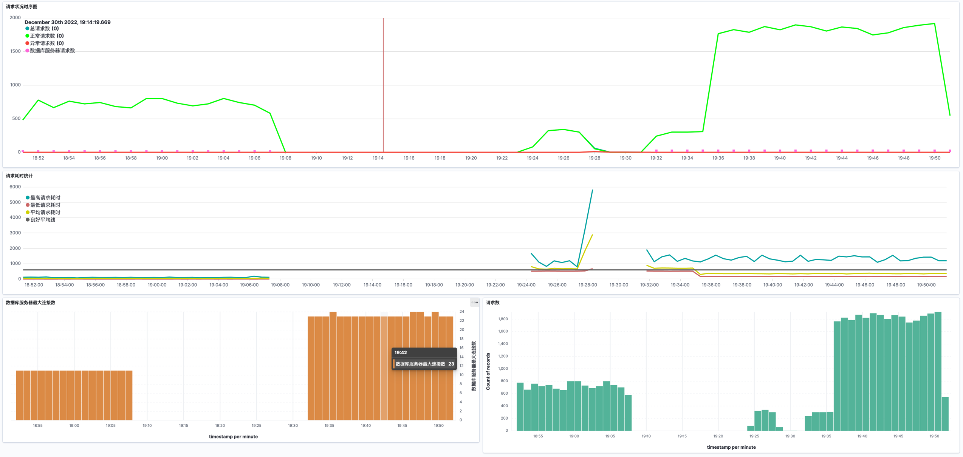This screenshot has width=963, height=457.
Task: Click the 19:42 connections tooltip box
Action: (x=424, y=358)
